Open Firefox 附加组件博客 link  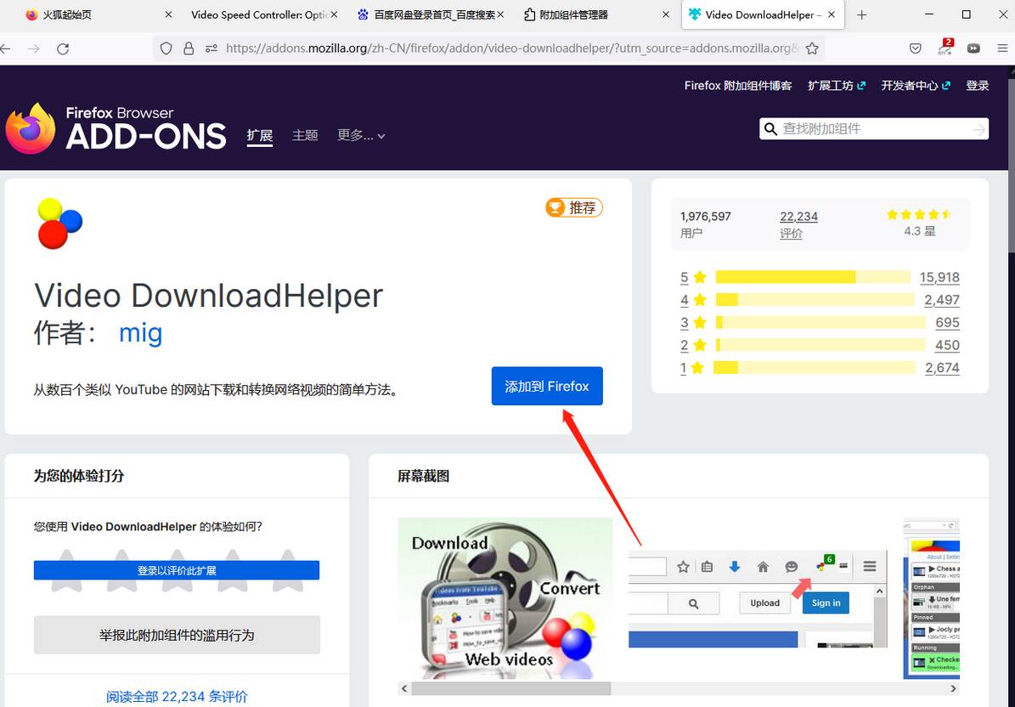738,86
